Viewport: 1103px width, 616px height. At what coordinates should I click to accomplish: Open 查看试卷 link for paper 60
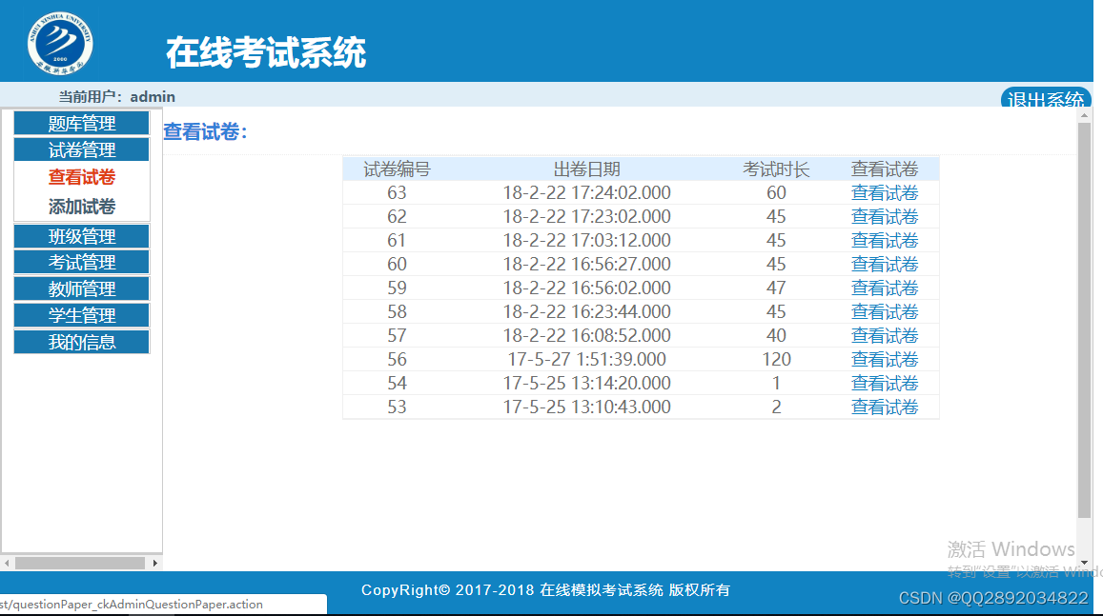(884, 264)
